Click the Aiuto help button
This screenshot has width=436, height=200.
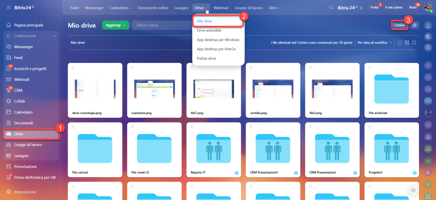click(413, 7)
